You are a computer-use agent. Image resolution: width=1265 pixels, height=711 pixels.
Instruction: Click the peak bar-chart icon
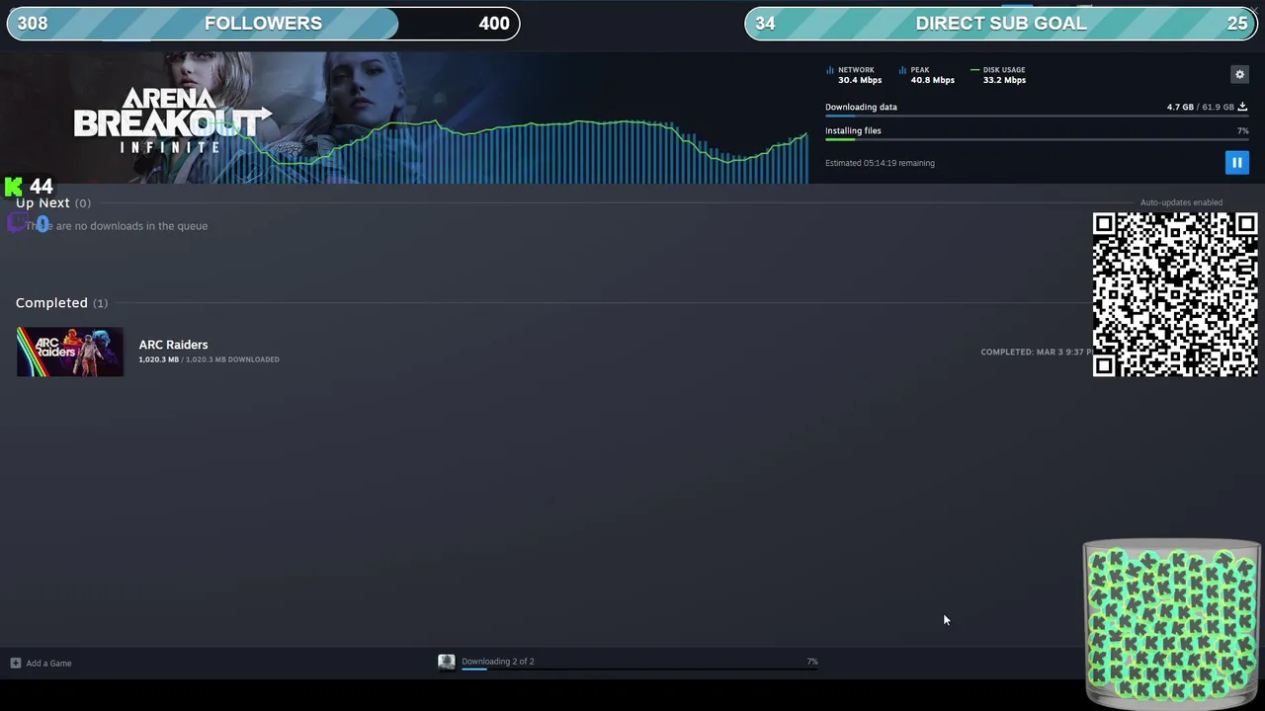902,70
